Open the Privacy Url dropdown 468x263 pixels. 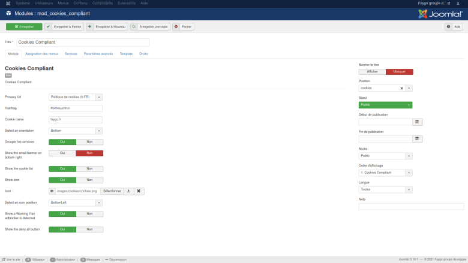pos(76,97)
